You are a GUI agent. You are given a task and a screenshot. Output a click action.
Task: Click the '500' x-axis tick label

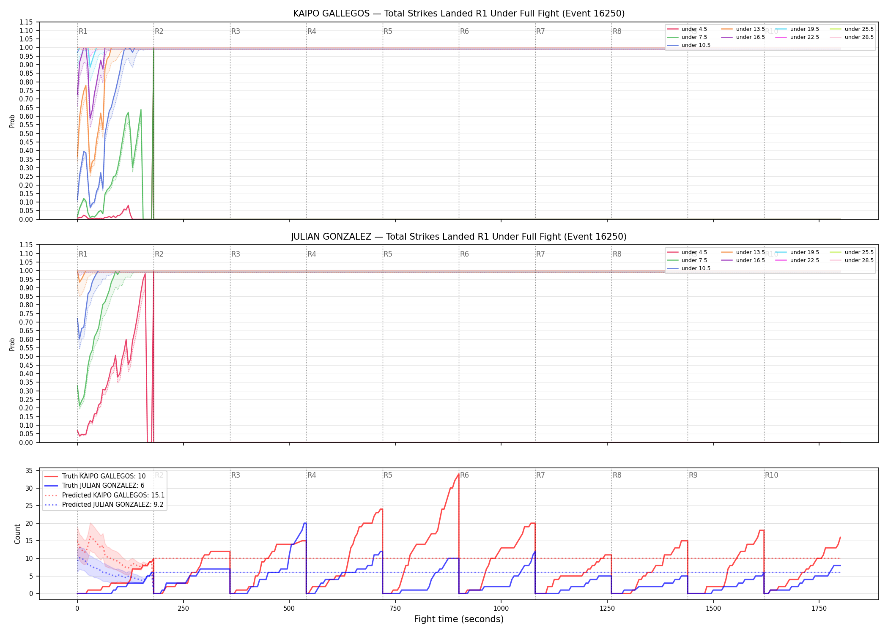(289, 609)
